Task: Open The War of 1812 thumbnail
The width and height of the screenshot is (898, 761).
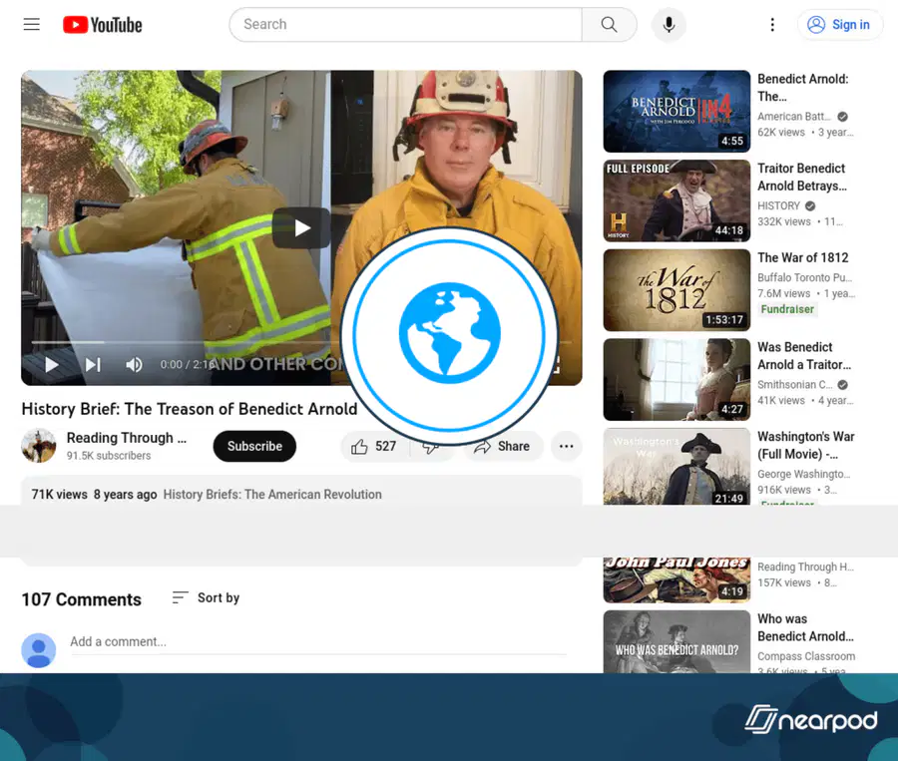Action: coord(676,290)
